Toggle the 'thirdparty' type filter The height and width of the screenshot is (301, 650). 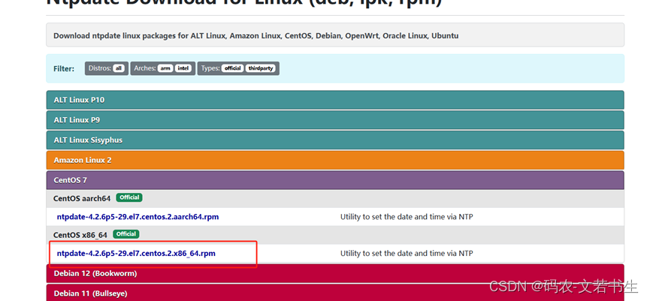pyautogui.click(x=261, y=68)
